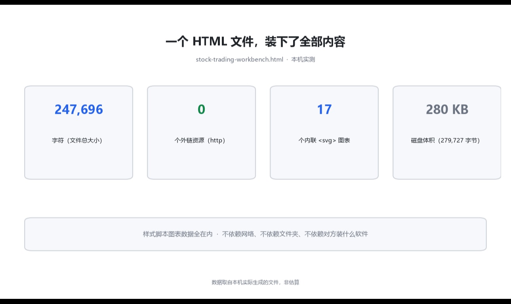Click the green 0 value

click(201, 109)
